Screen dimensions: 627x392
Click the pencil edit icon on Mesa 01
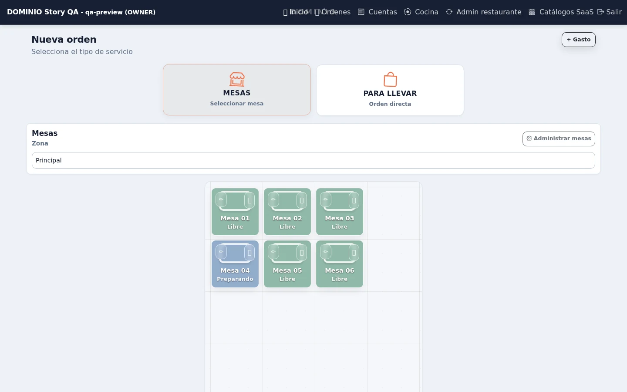pos(221,199)
